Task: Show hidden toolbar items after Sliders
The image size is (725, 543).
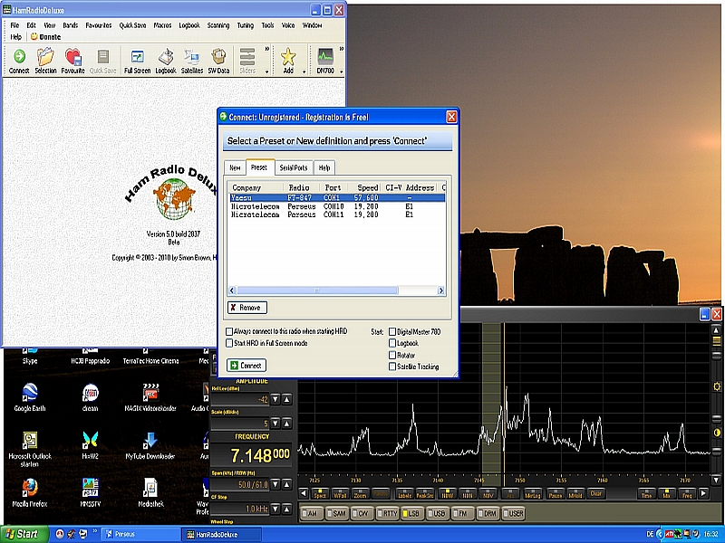Action: [x=266, y=49]
